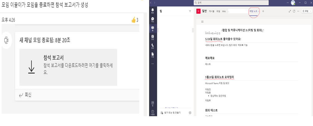Click the filter icon in Teams list

(190, 11)
